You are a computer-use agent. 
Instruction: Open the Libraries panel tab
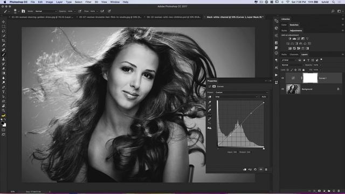[285, 19]
